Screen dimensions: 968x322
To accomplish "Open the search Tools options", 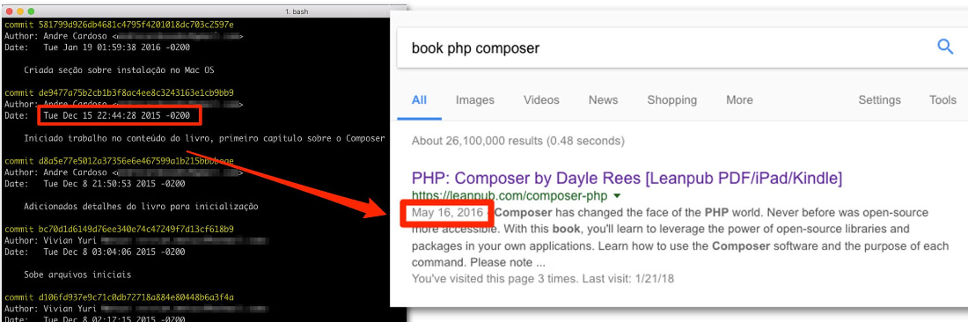I will [x=942, y=100].
